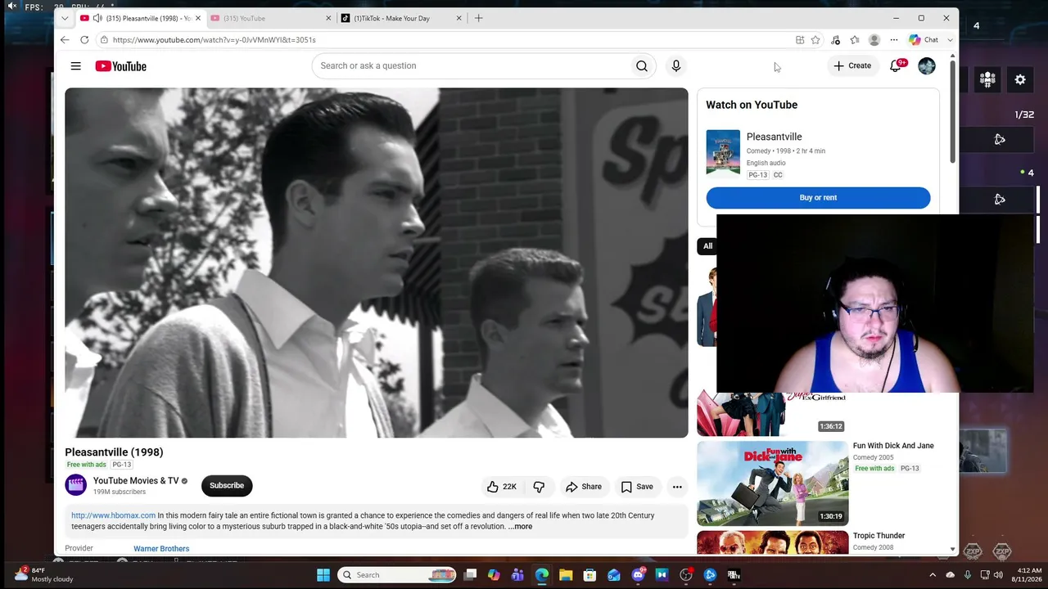Close the TikTok tab

459,18
